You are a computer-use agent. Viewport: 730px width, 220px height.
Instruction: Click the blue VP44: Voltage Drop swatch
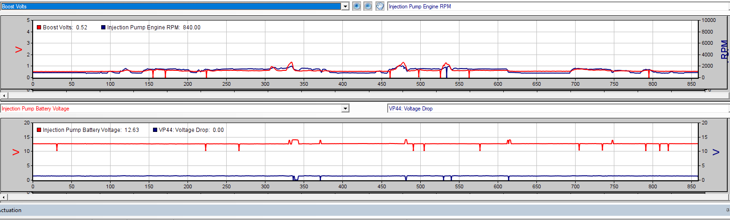tap(155, 130)
